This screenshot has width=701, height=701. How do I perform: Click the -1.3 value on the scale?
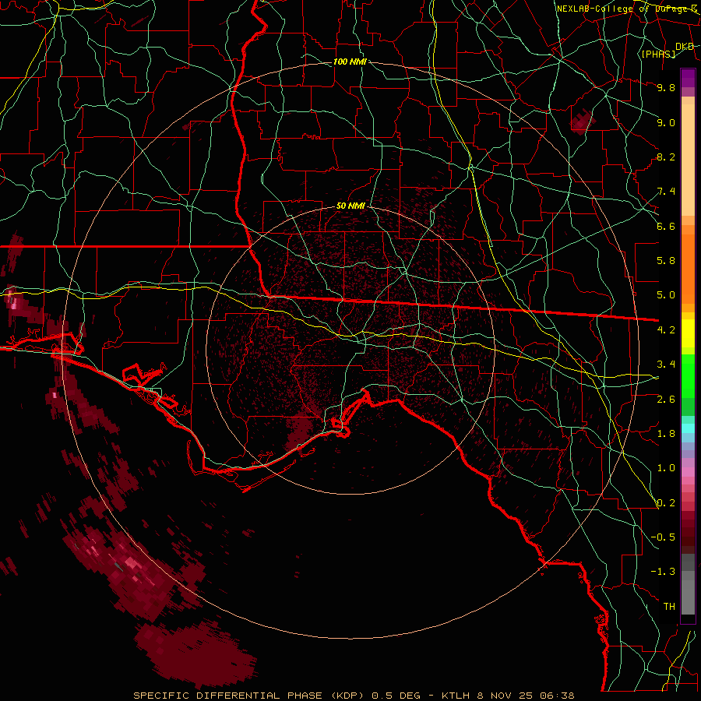[663, 572]
